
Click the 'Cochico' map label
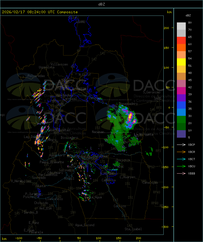point(120,206)
